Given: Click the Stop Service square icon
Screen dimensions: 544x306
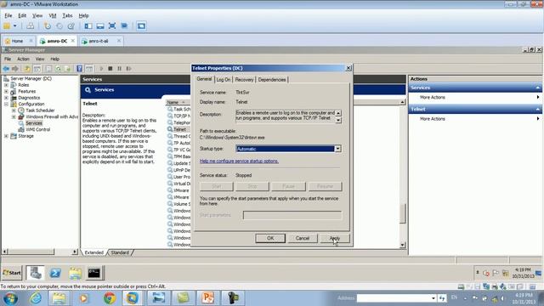Looking at the screenshot, I should click(110, 69).
